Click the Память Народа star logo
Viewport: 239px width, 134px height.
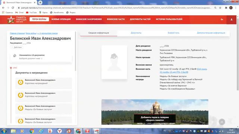point(11,19)
